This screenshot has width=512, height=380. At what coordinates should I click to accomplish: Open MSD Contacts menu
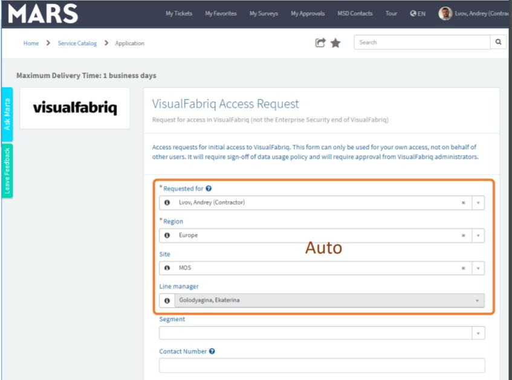[355, 13]
